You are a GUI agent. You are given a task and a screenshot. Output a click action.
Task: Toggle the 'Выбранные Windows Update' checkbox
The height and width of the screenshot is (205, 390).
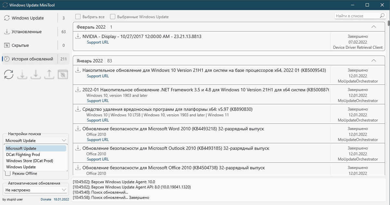click(113, 17)
